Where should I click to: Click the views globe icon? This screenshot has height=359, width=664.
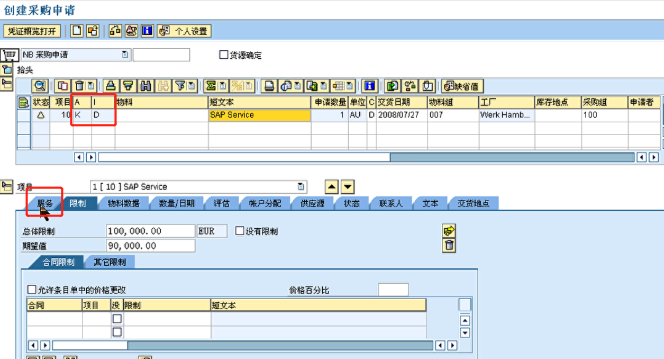pos(286,86)
